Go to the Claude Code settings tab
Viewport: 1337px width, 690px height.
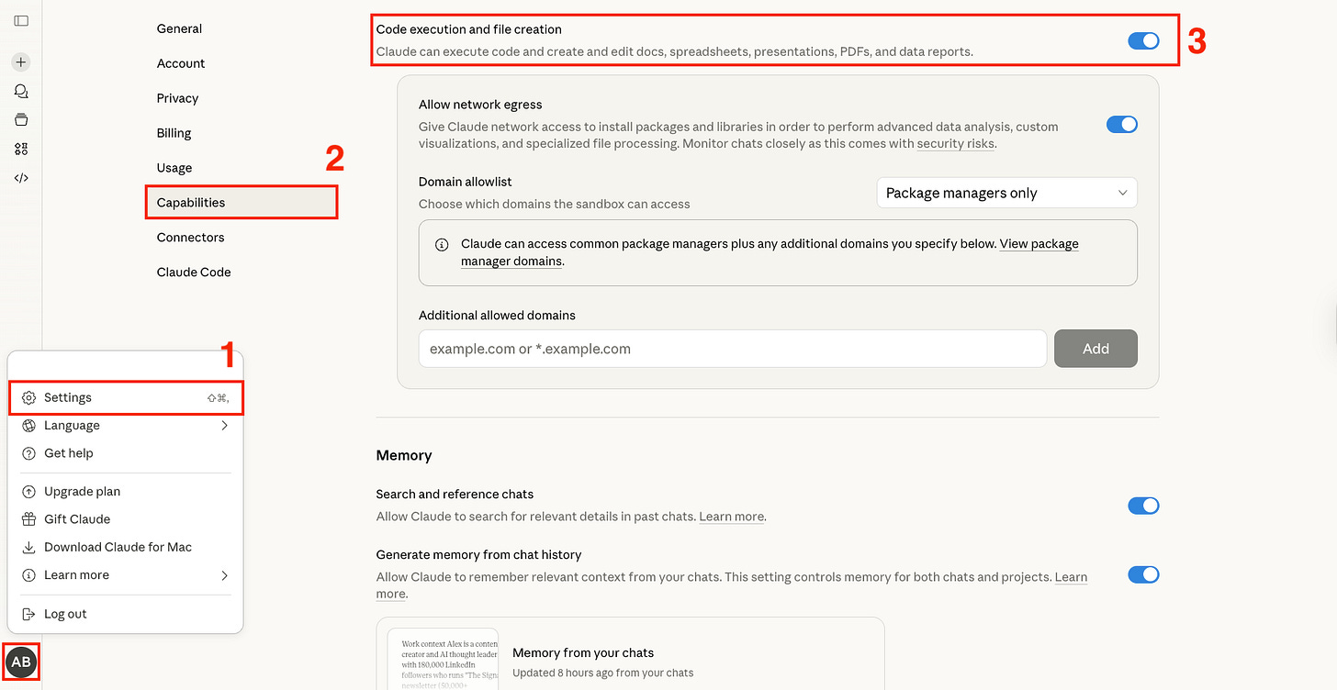(194, 273)
